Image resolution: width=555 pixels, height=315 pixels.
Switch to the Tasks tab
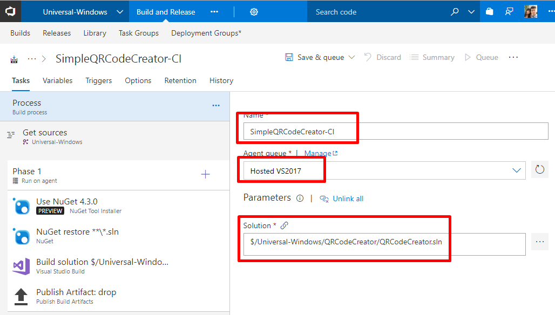tap(21, 80)
